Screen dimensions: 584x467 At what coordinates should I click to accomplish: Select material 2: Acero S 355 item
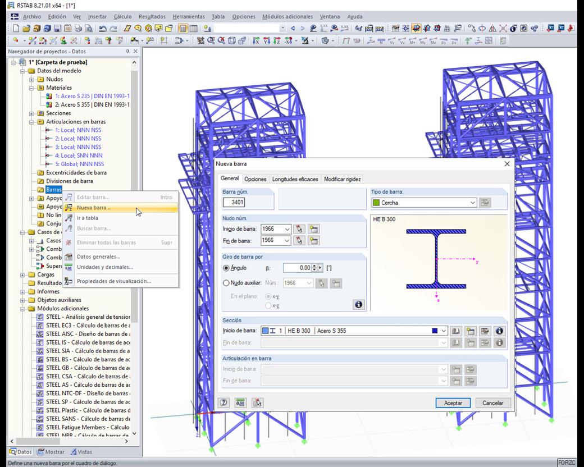click(92, 104)
